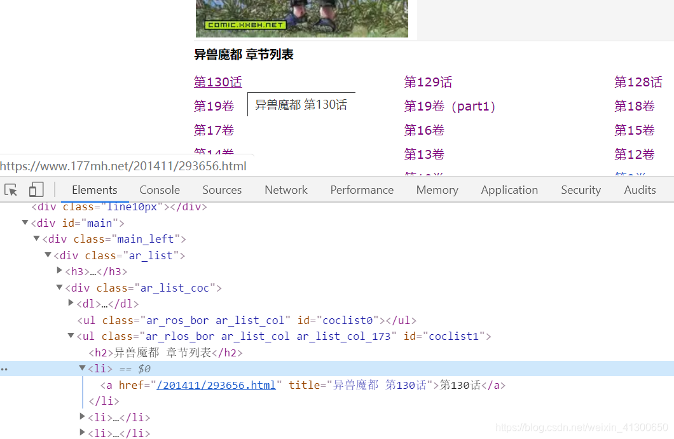Collapse the ul id="coclist1" node
This screenshot has width=674, height=439.
coord(71,336)
